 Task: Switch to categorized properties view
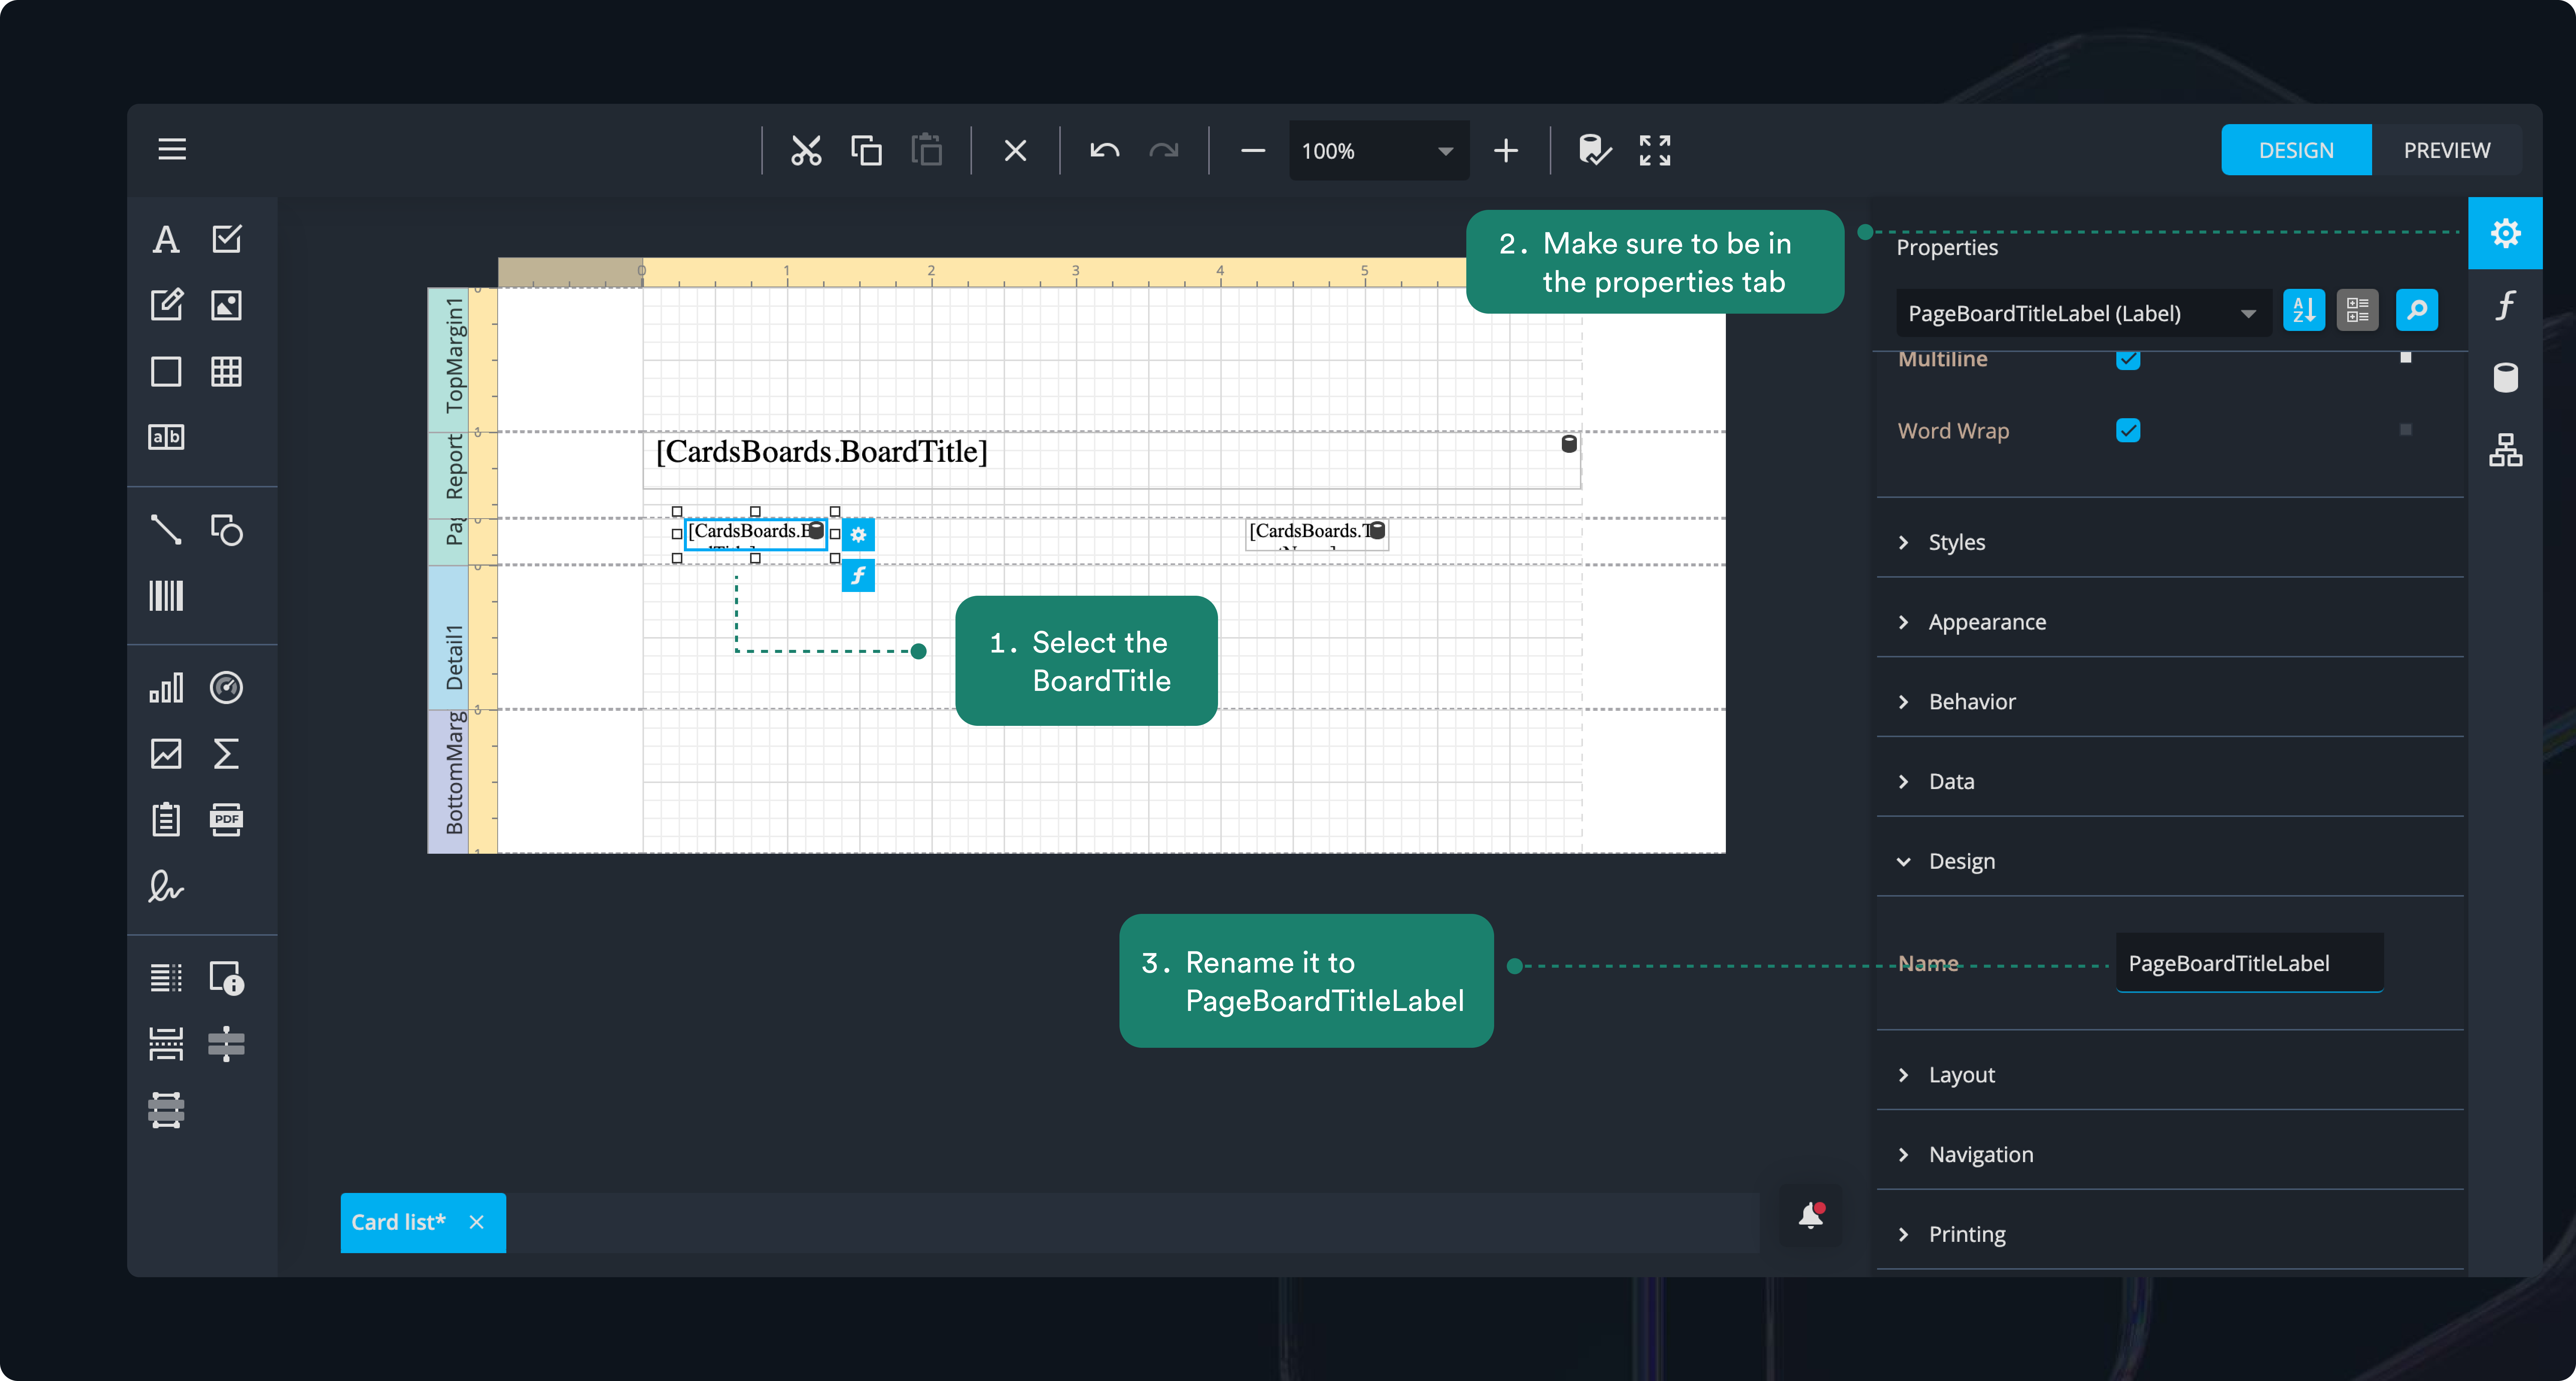[x=2357, y=310]
